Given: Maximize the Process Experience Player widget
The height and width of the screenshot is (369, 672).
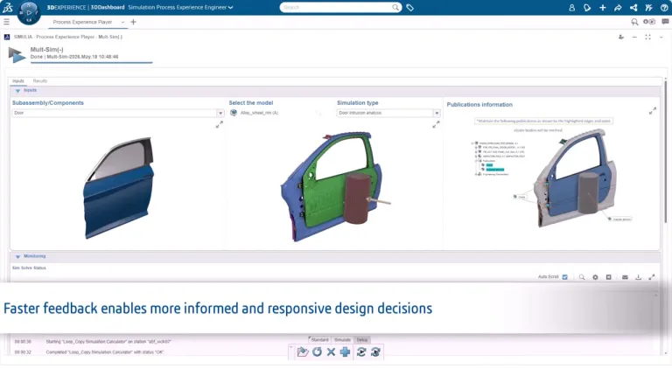Looking at the screenshot, I should pyautogui.click(x=648, y=38).
